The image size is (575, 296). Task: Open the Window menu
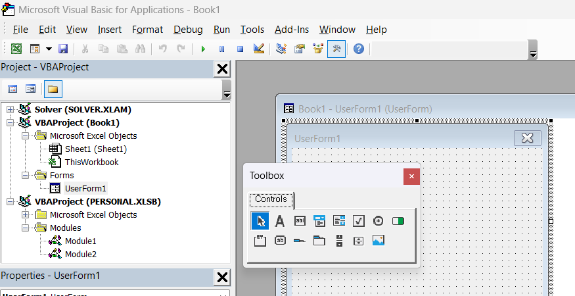tap(337, 30)
